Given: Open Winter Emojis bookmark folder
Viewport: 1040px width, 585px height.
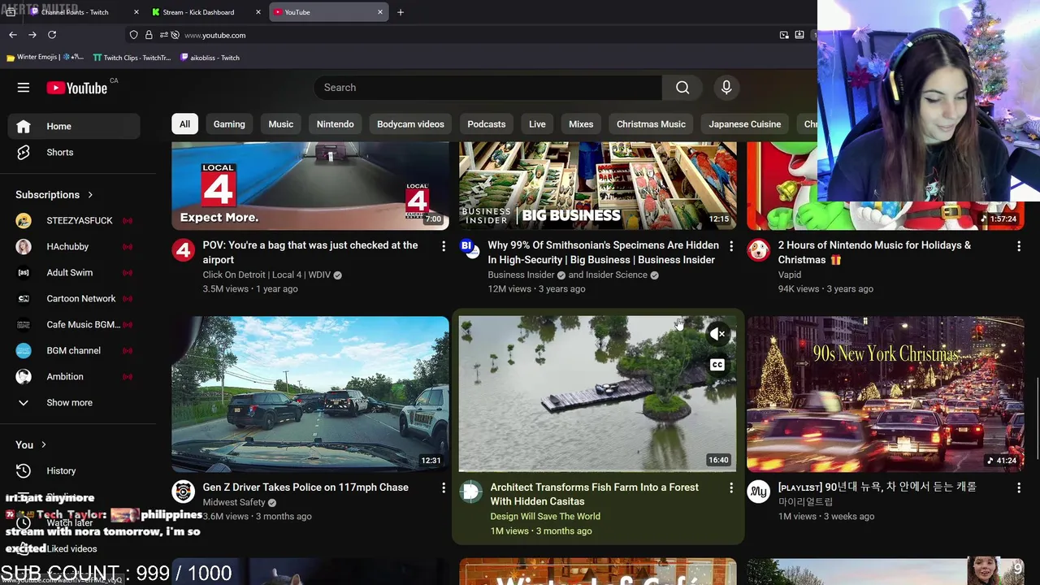Looking at the screenshot, I should click(x=45, y=58).
